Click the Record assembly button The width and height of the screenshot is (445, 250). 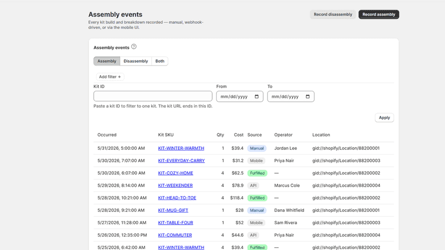click(378, 14)
